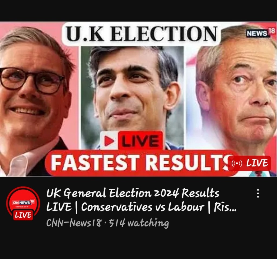Tap the red LIVE broadcast badge on thumbnail
The height and width of the screenshot is (259, 277).
[249, 163]
